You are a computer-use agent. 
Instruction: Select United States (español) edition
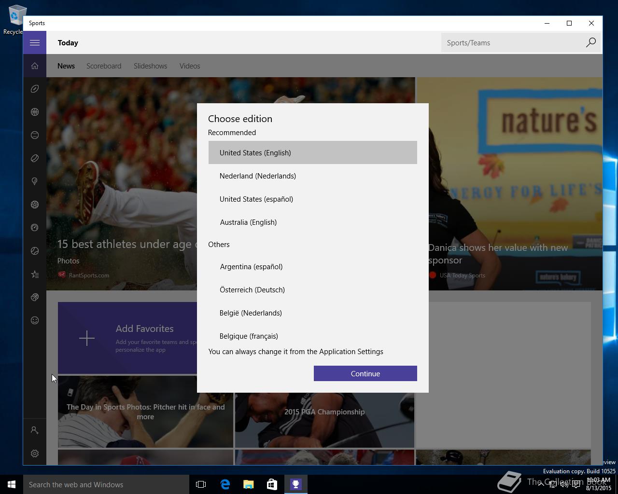point(313,199)
